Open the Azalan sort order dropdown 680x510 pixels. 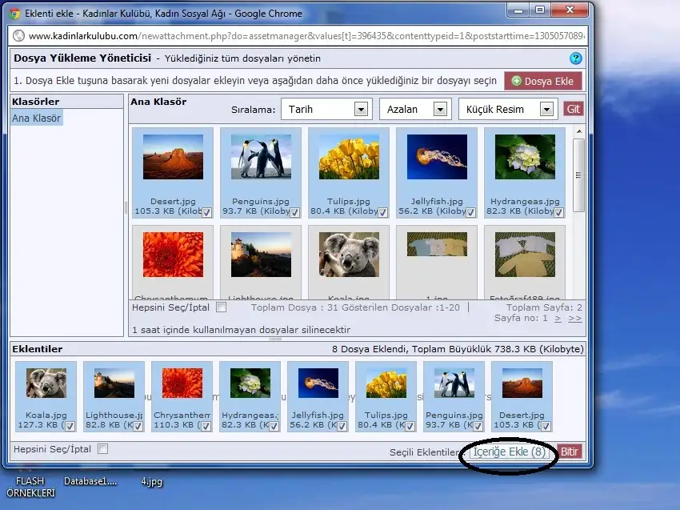(x=415, y=109)
